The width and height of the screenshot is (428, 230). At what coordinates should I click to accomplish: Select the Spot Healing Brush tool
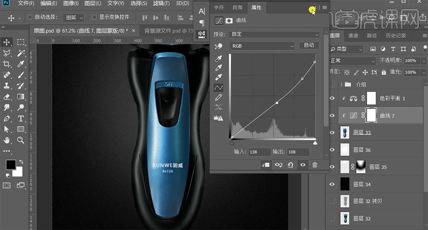6,75
